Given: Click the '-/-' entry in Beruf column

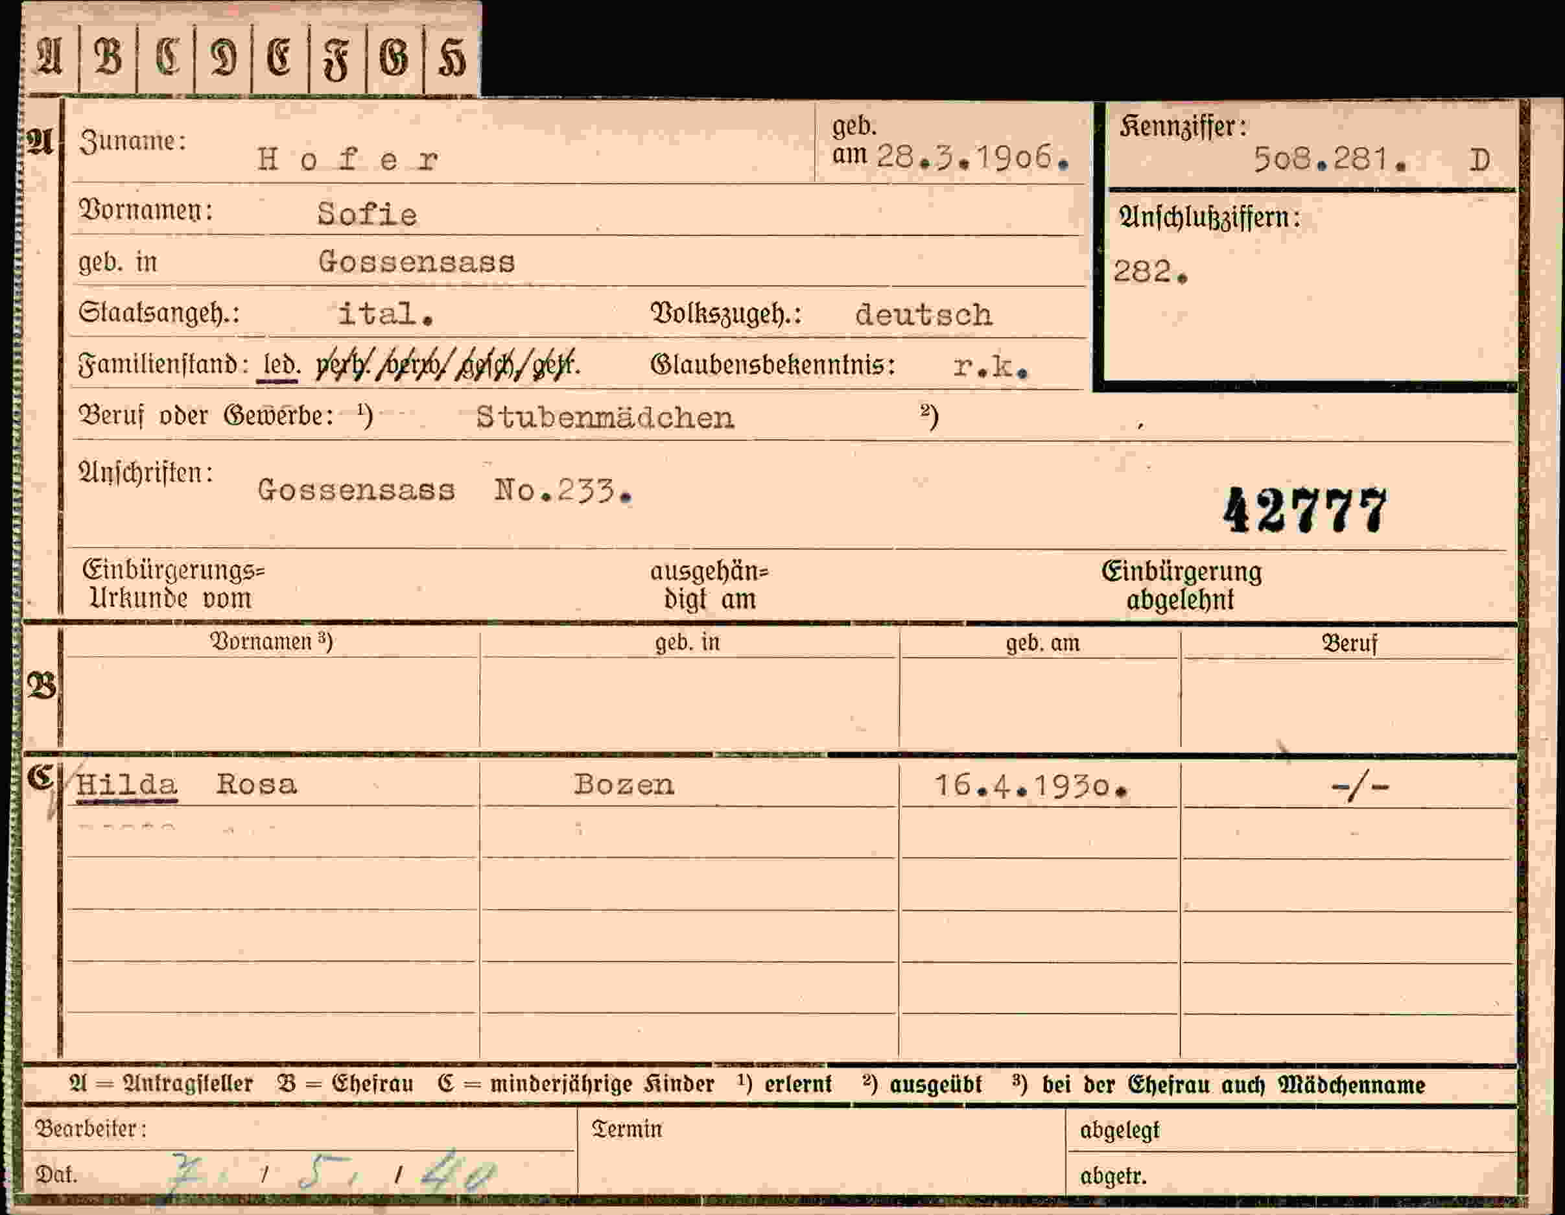Looking at the screenshot, I should [x=1359, y=788].
